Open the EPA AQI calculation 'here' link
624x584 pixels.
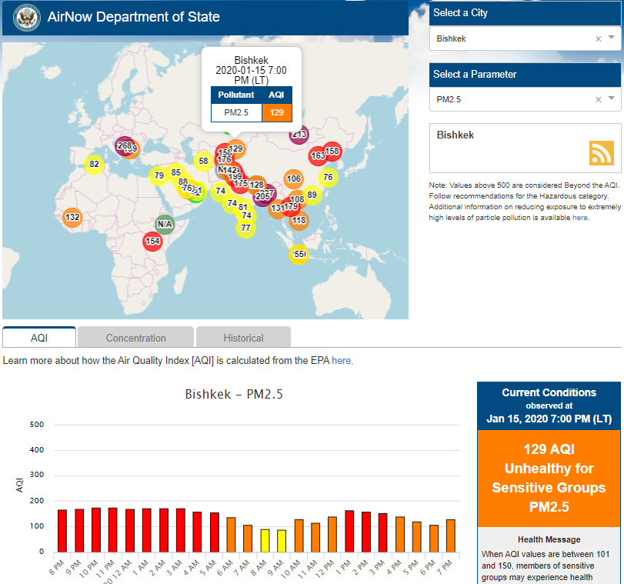[x=342, y=360]
